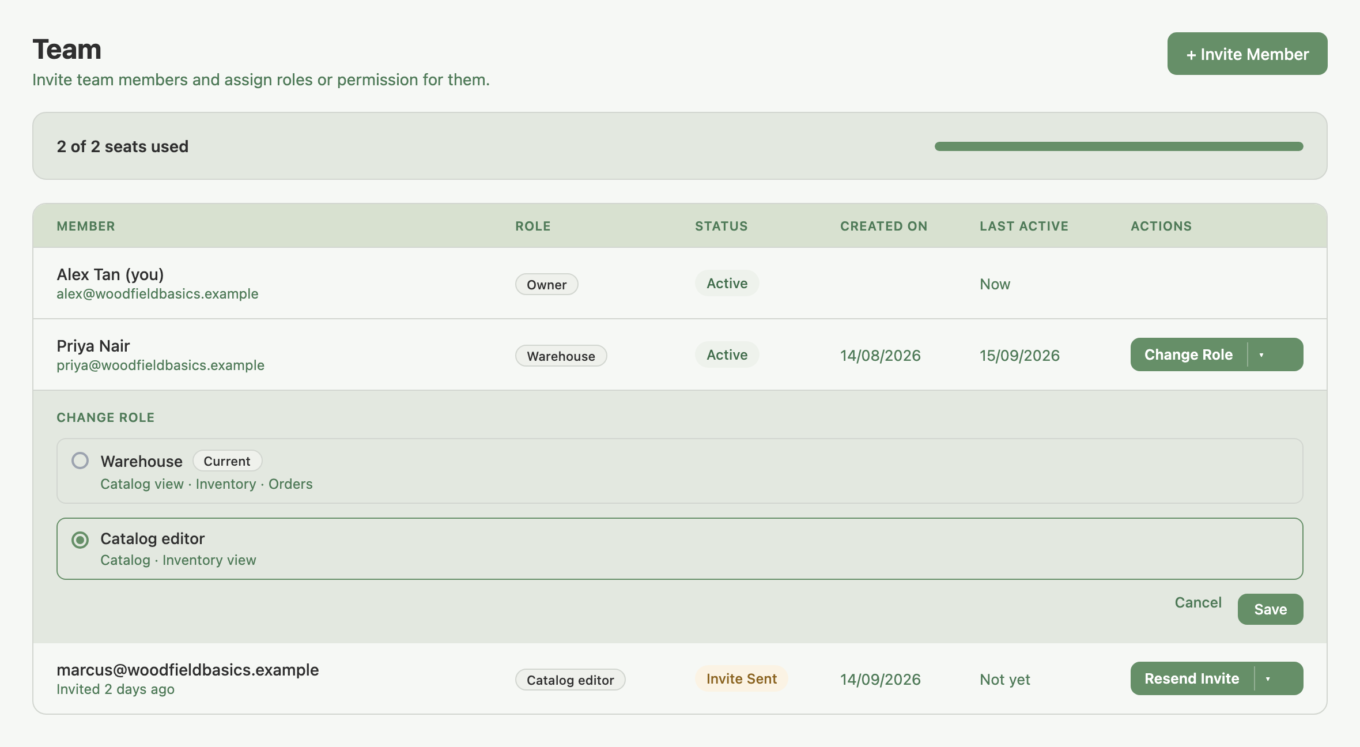The image size is (1360, 747).
Task: Save the role change
Action: point(1270,609)
